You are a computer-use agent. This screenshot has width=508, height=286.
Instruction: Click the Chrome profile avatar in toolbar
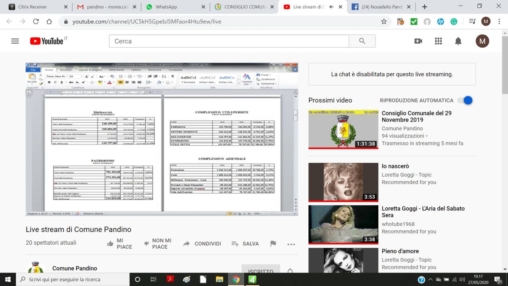(486, 22)
